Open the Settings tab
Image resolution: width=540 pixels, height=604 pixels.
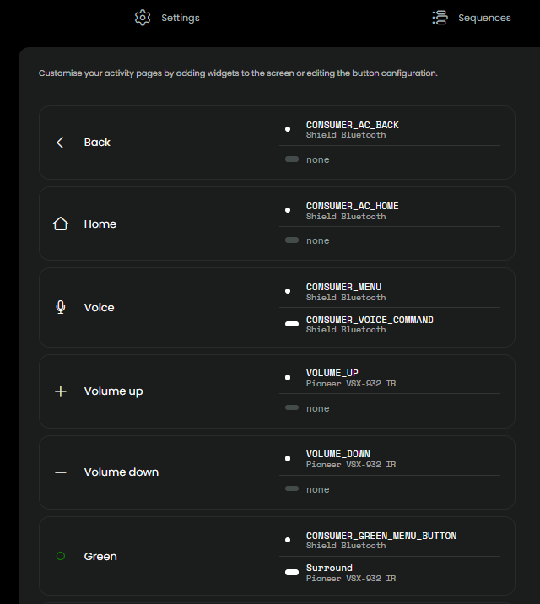pos(167,18)
